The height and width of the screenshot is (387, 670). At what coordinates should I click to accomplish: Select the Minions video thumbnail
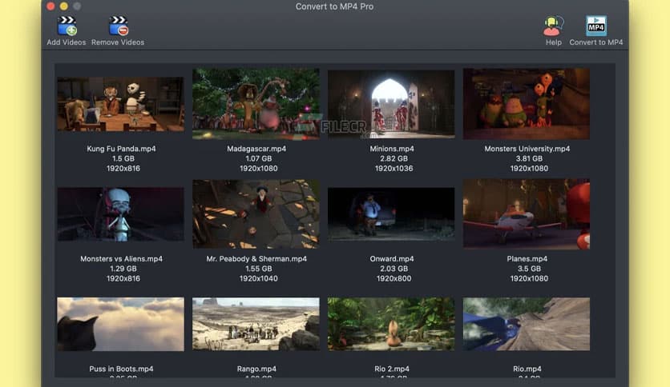(391, 104)
